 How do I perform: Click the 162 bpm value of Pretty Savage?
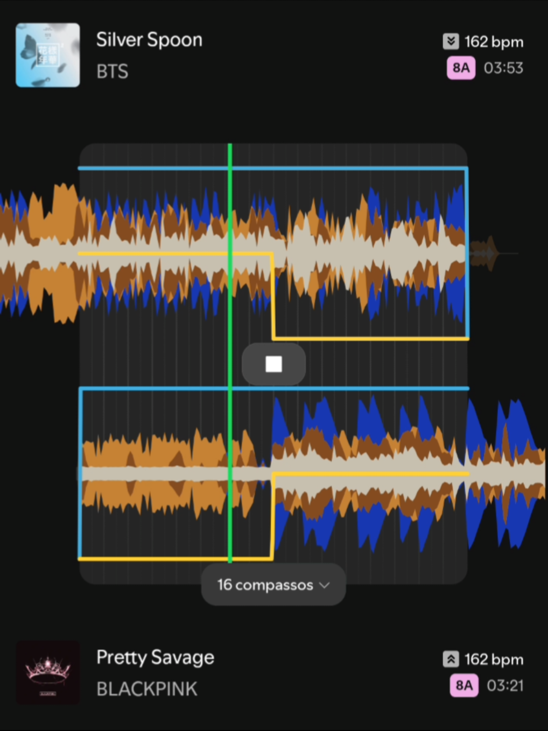click(494, 659)
